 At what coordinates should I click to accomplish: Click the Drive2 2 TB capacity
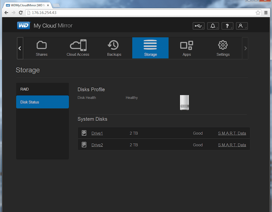pyautogui.click(x=134, y=145)
